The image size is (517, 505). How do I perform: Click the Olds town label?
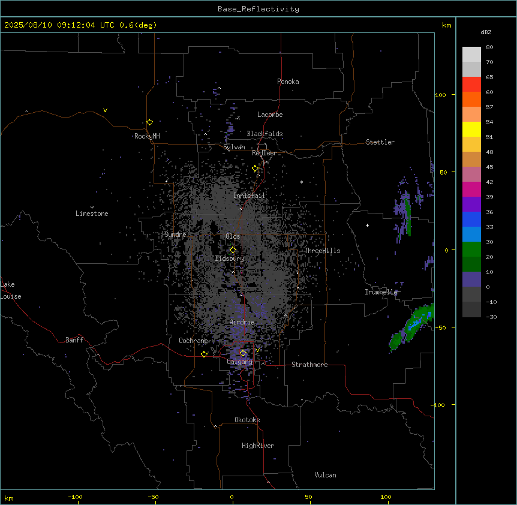coord(233,236)
